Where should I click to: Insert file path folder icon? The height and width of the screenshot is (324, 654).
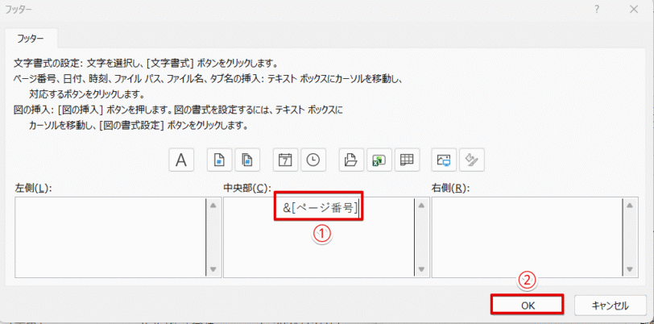click(x=351, y=160)
